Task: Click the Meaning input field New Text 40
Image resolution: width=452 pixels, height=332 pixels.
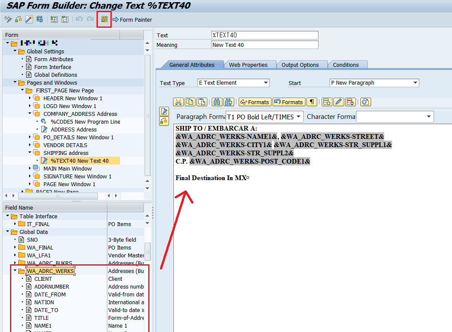Action: coord(265,45)
